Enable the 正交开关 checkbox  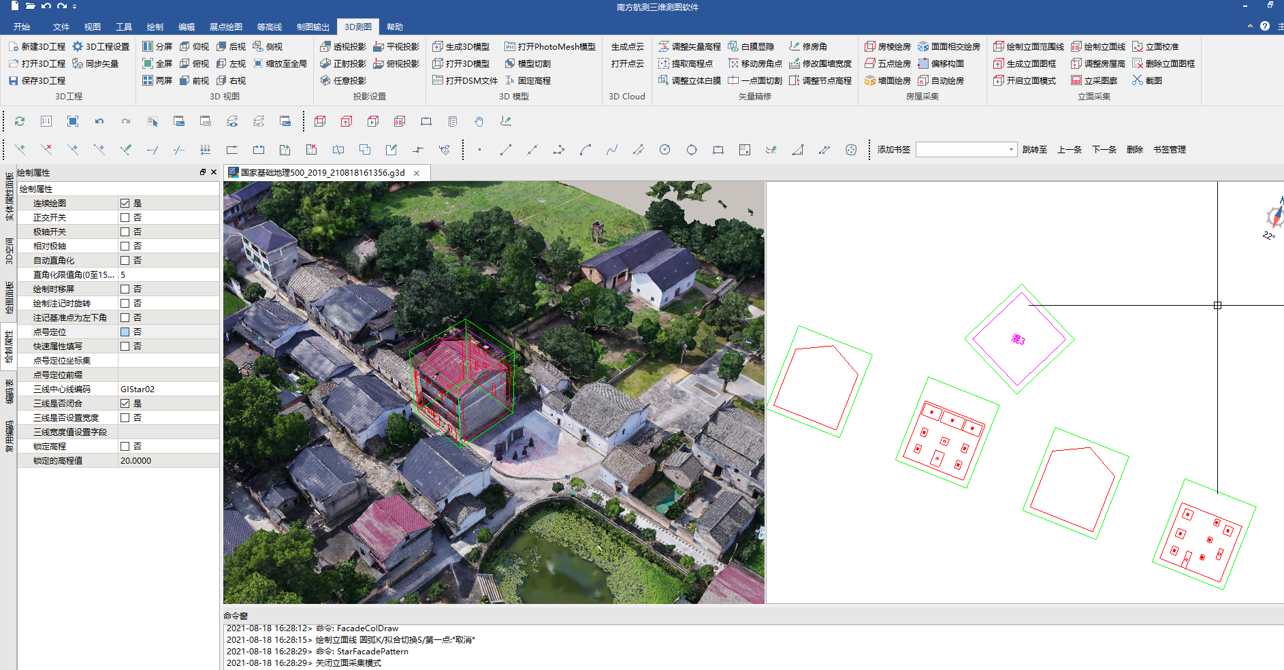[x=125, y=217]
